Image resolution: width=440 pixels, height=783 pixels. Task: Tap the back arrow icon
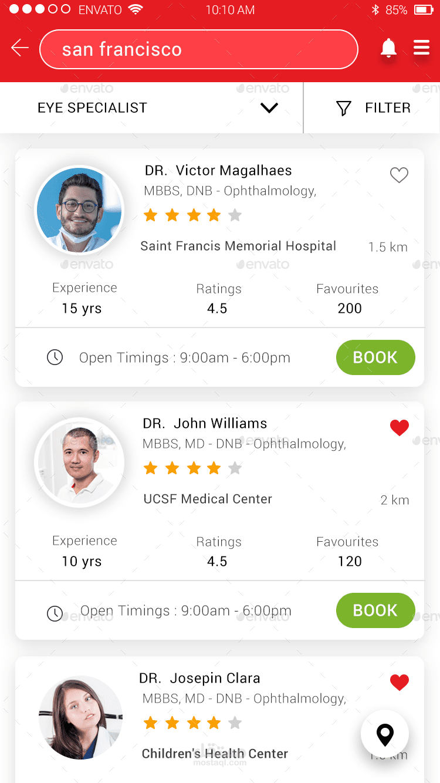(x=20, y=48)
